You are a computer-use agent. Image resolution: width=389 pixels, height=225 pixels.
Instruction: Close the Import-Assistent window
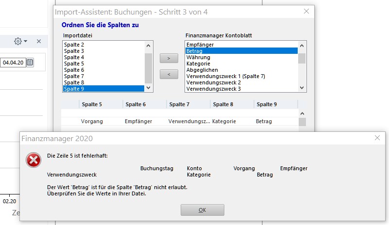[x=306, y=11]
